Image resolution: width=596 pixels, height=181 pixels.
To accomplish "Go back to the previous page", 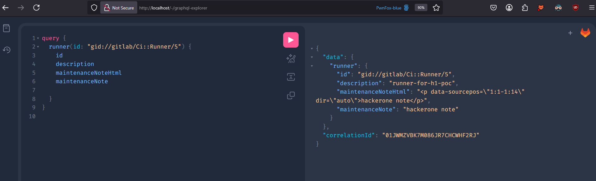I will pos(6,8).
